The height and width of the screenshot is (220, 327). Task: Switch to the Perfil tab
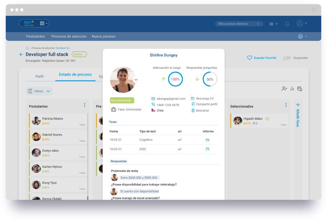coord(39,76)
